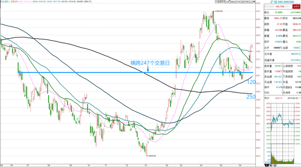The image size is (301, 167).
Task: Click the 现手 value 133625
Action: 278,42
